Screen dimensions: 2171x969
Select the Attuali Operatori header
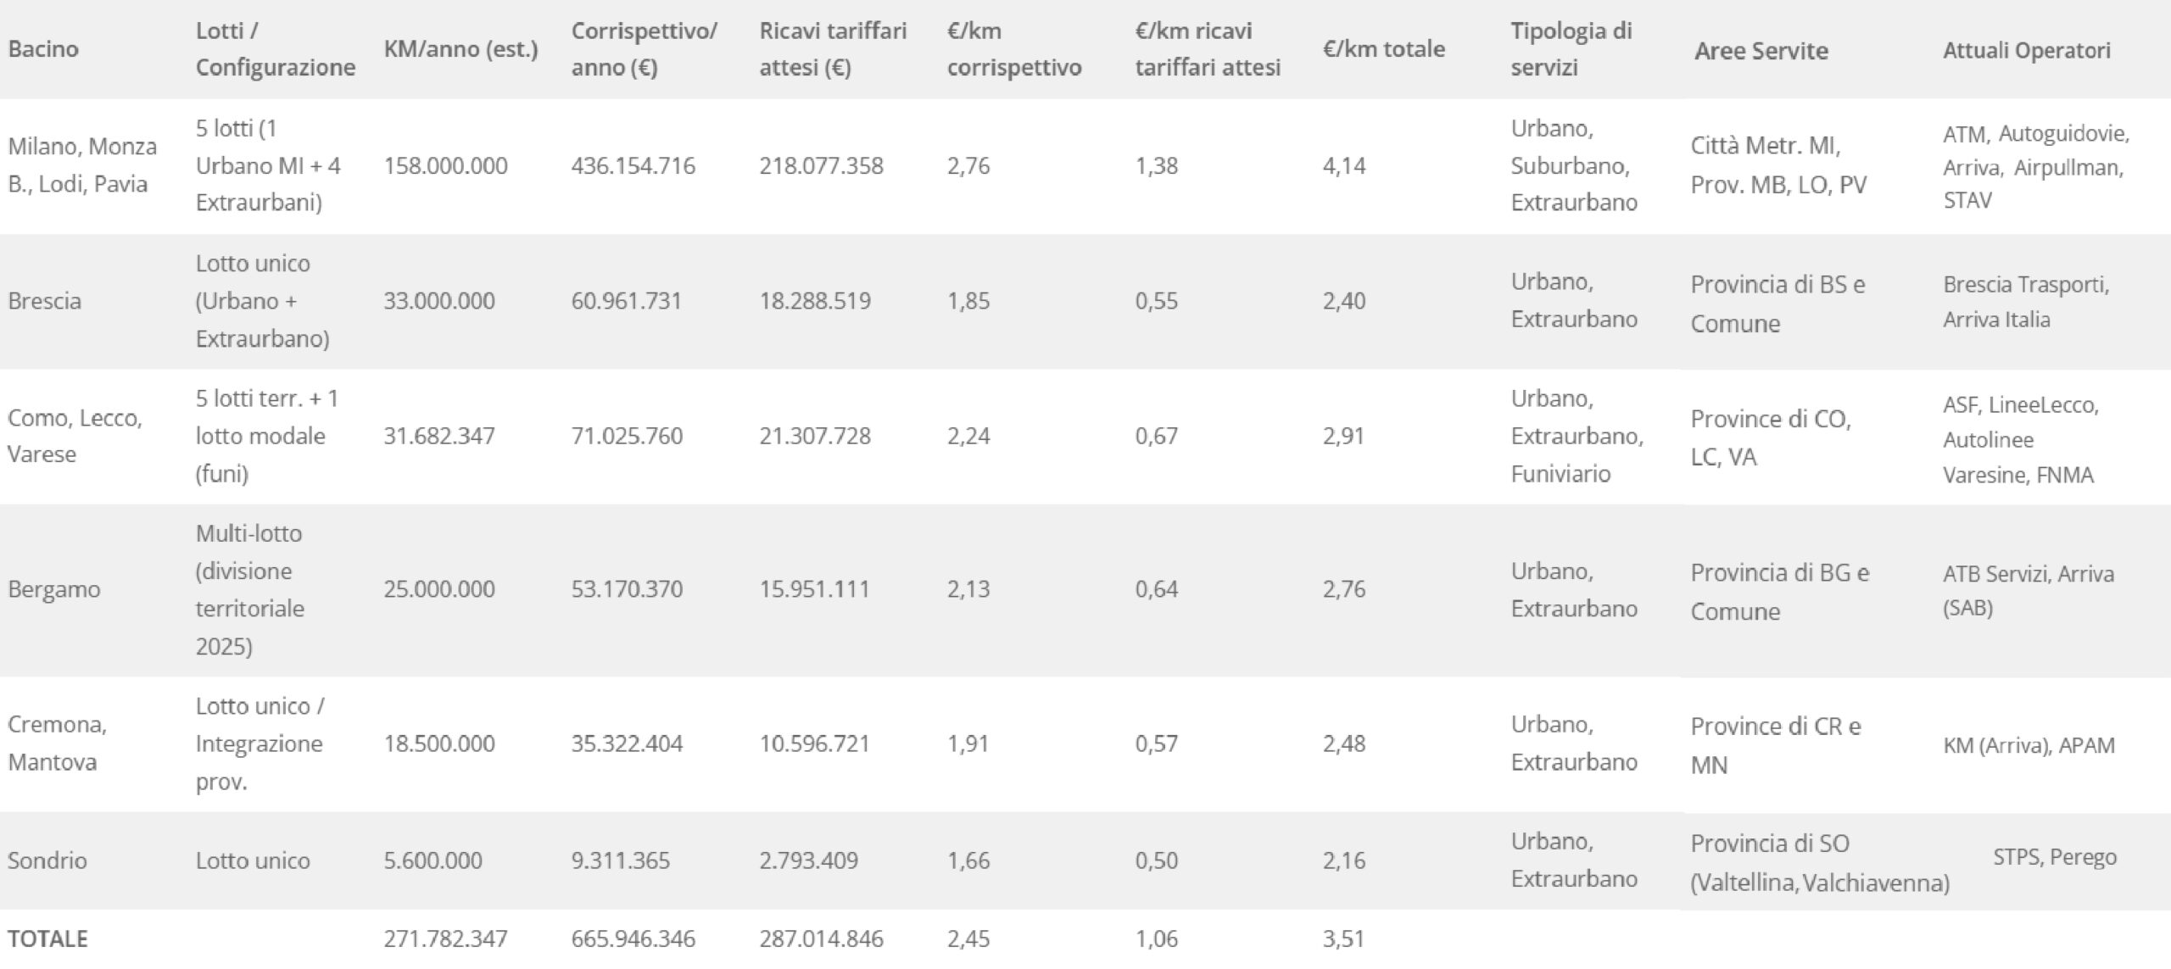click(x=2026, y=50)
